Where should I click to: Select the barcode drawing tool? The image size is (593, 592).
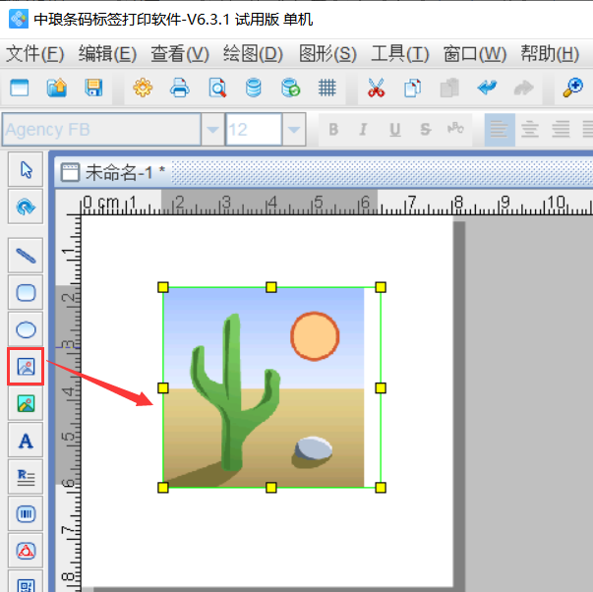tap(27, 514)
